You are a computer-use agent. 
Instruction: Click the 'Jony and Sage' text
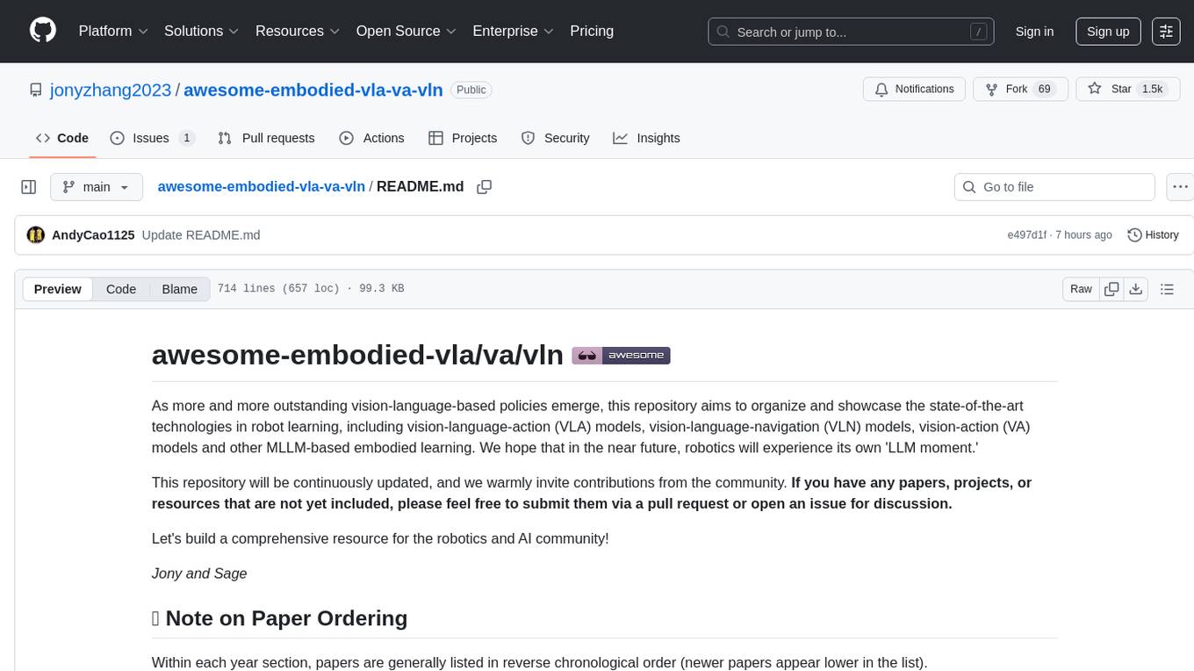click(199, 574)
